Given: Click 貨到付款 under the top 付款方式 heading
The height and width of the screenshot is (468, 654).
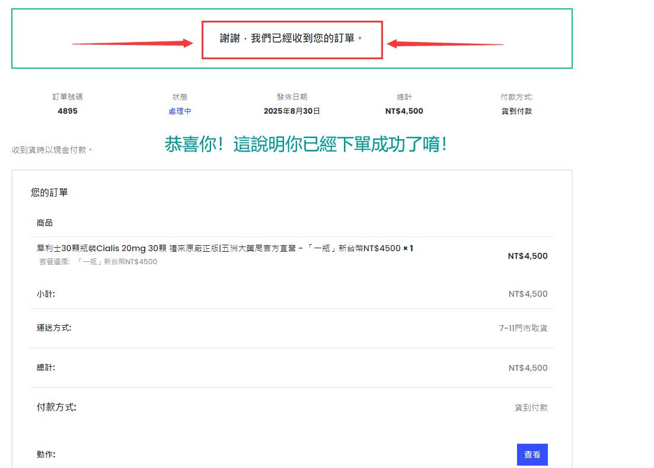Looking at the screenshot, I should coord(516,111).
